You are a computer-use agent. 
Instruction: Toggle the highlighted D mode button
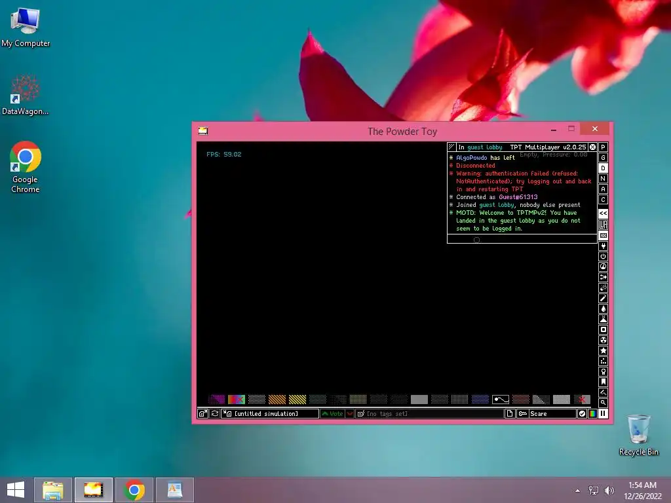(603, 168)
